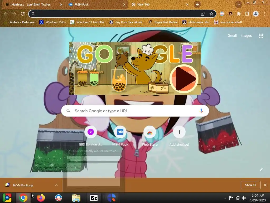Close the Huntress tab
This screenshot has height=203, width=270.
tap(61, 5)
